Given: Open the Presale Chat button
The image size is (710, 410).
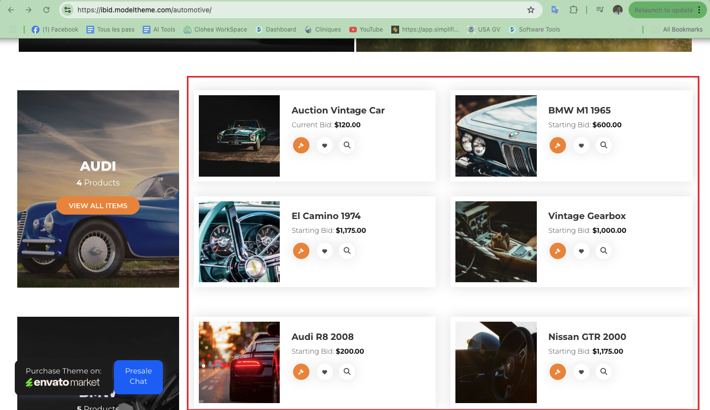Looking at the screenshot, I should [138, 376].
